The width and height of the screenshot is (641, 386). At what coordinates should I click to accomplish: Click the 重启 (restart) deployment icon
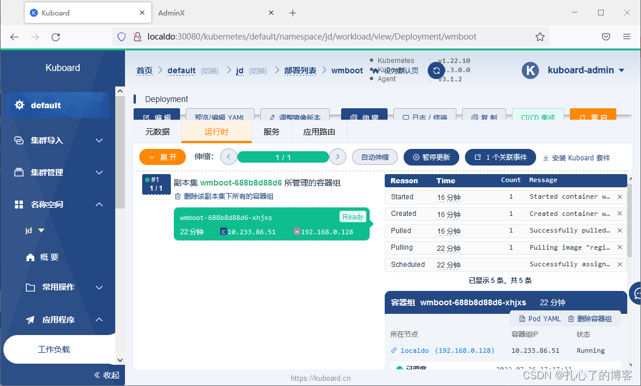(x=593, y=115)
